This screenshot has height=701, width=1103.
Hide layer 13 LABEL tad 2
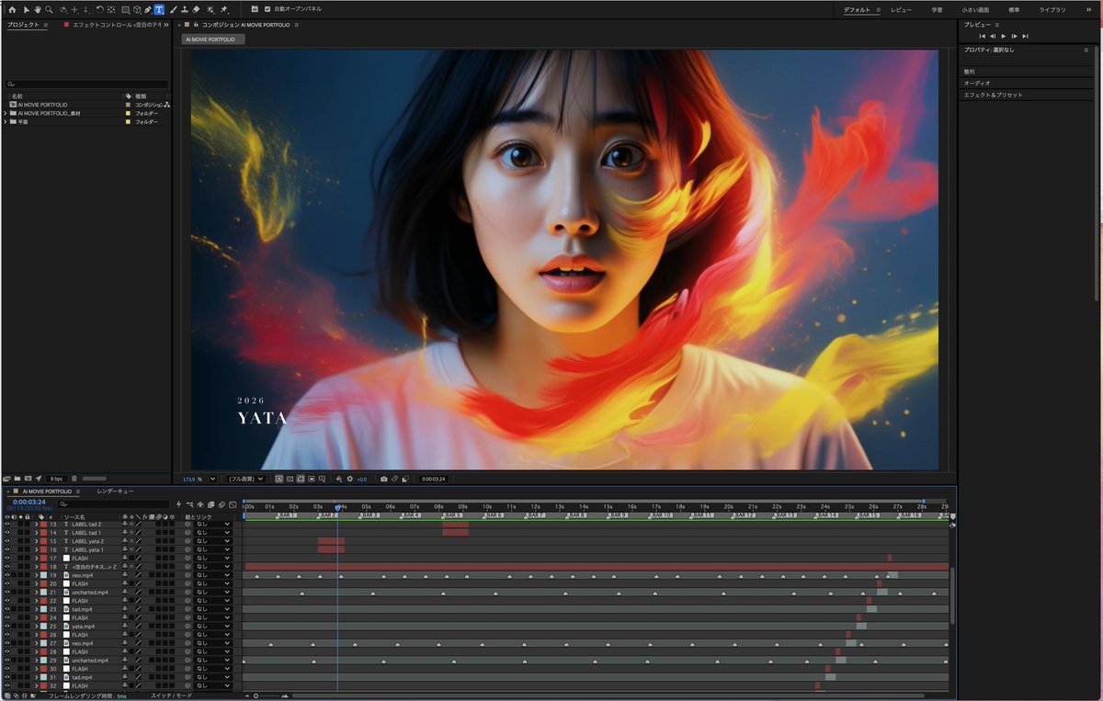6,525
